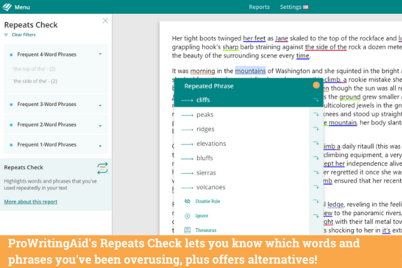Click curved arrow icon beside 'cliffs'
402x268 pixels.
coord(316,100)
